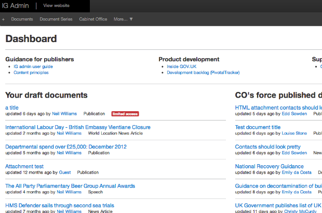Open UK Government publishes list of UK link
The height and width of the screenshot is (213, 322).
coord(278,205)
